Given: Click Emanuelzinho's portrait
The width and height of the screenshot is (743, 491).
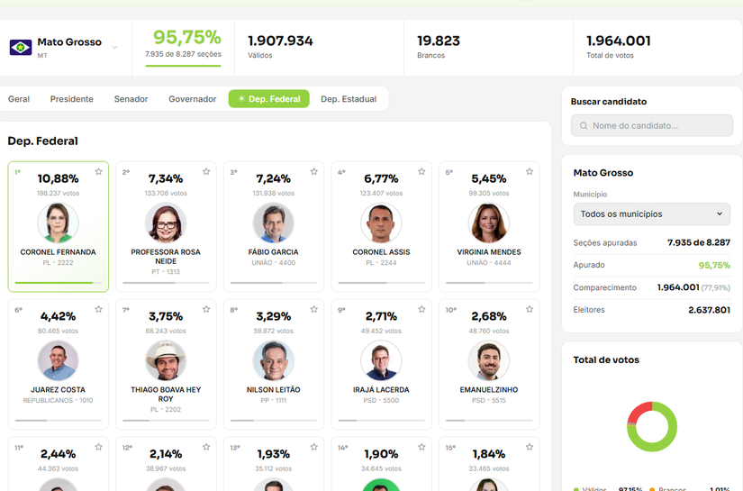Looking at the screenshot, I should (x=489, y=360).
